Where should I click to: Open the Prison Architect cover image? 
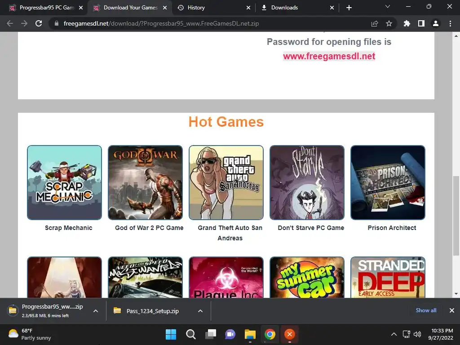click(388, 182)
